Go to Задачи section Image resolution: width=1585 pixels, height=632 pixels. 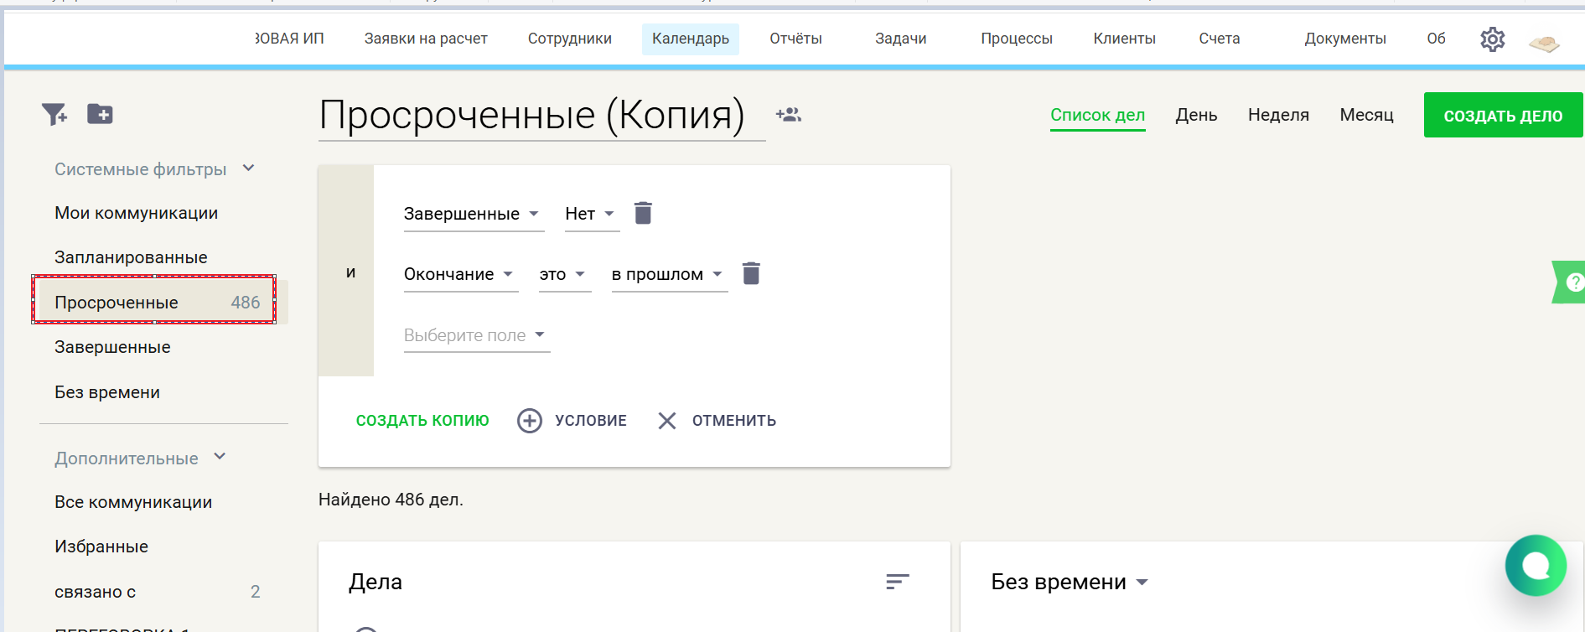point(901,39)
